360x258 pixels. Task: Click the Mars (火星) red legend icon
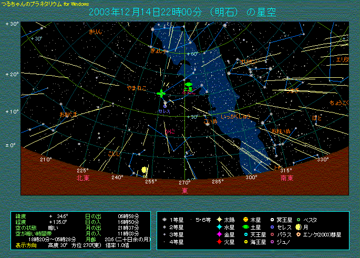[219, 242]
